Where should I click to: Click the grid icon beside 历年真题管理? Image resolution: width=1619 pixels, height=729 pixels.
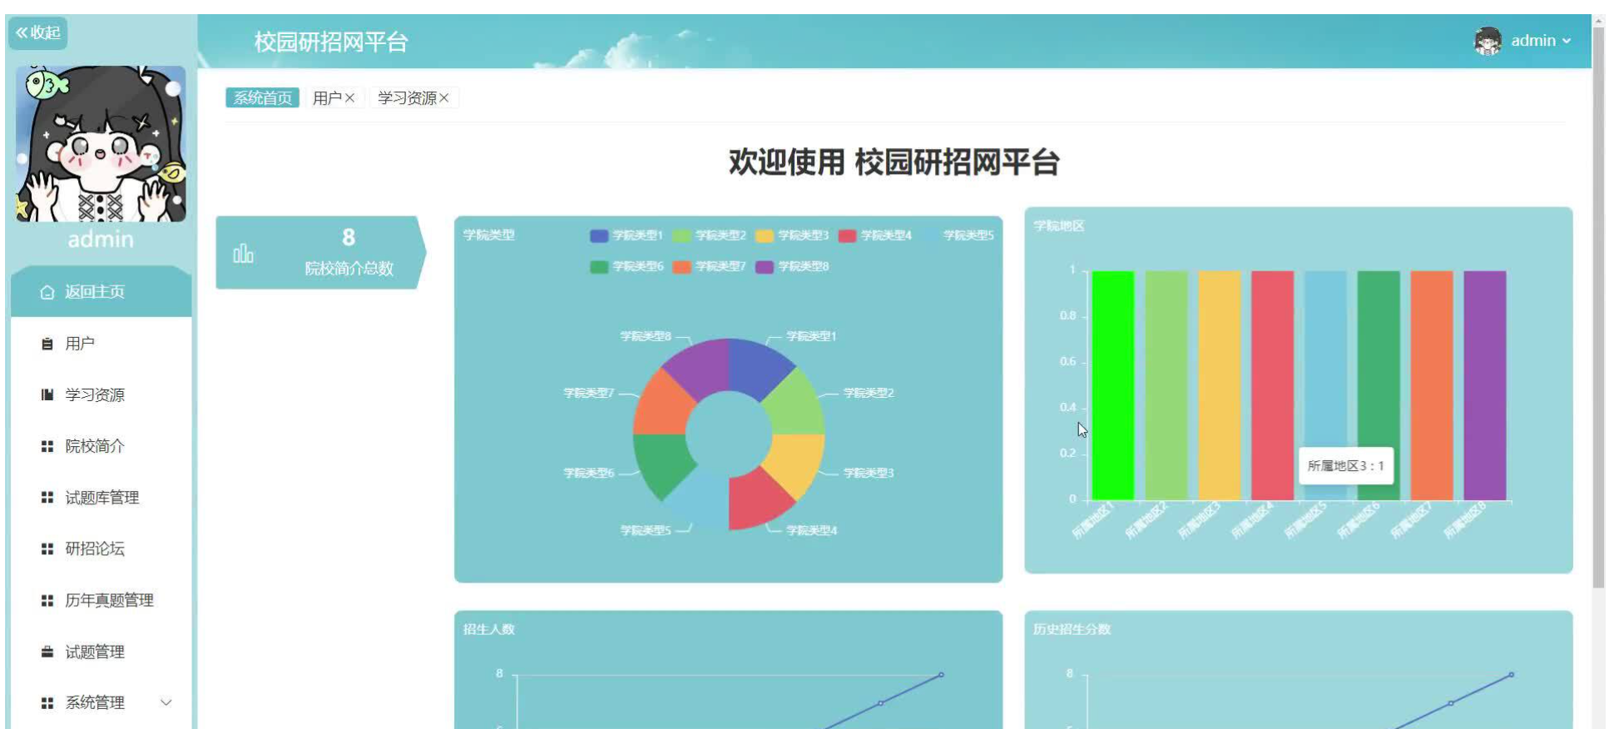pos(47,601)
